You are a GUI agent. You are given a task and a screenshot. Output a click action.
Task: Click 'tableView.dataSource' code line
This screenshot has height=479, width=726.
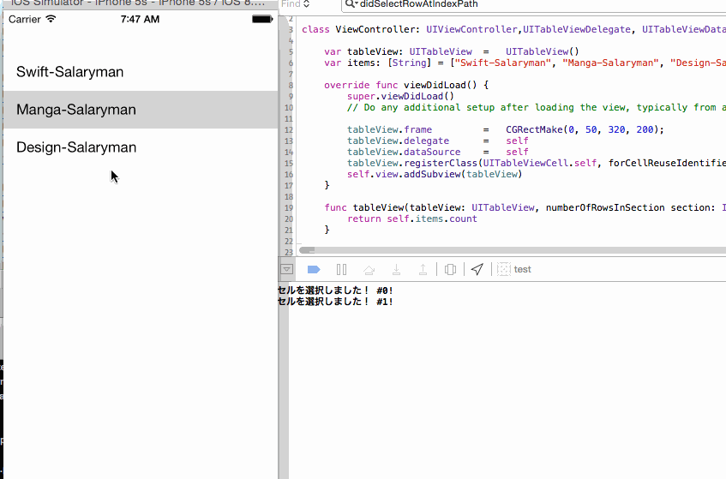[x=438, y=153]
